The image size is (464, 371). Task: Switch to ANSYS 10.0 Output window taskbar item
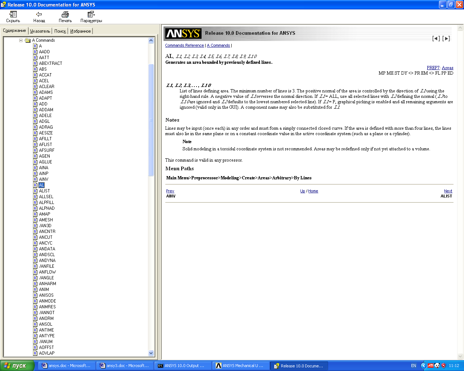point(183,366)
